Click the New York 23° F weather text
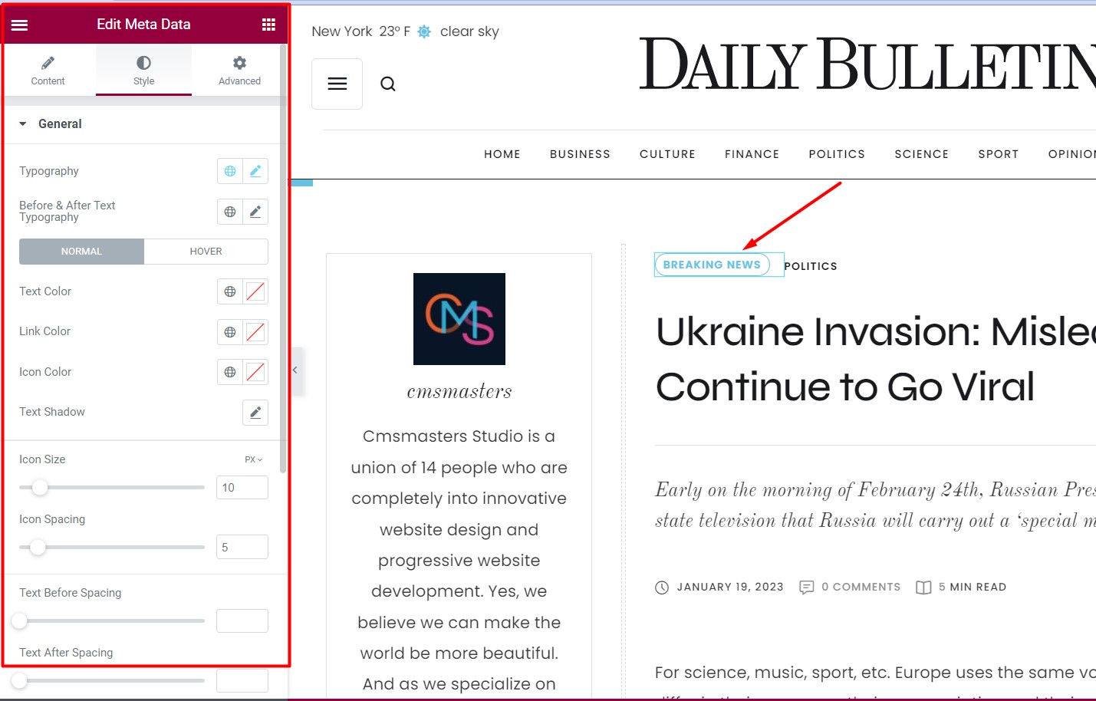1096x701 pixels. pos(360,31)
